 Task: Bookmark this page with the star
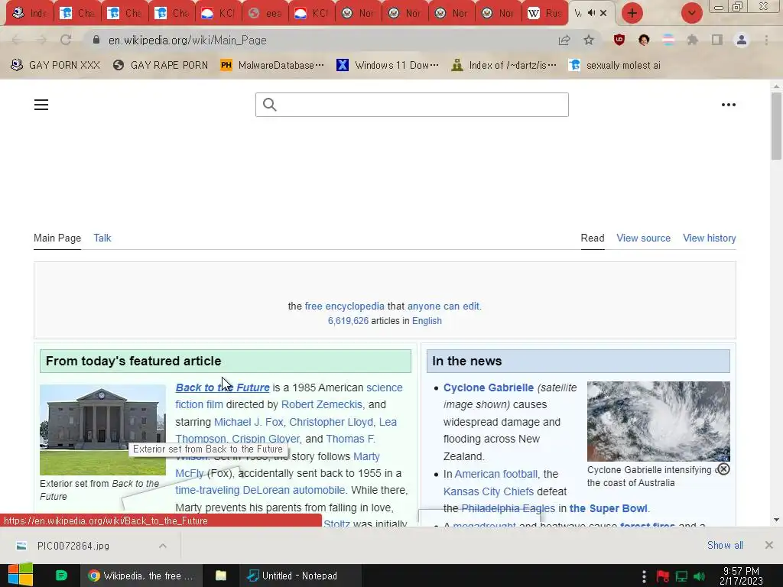click(589, 40)
